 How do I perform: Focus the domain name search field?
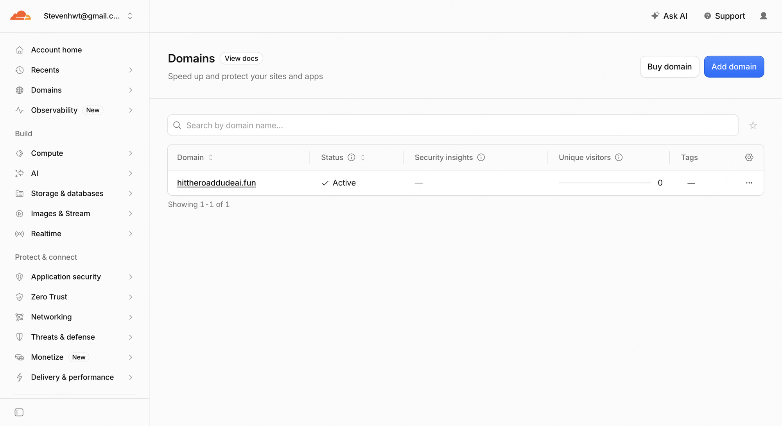coord(453,125)
